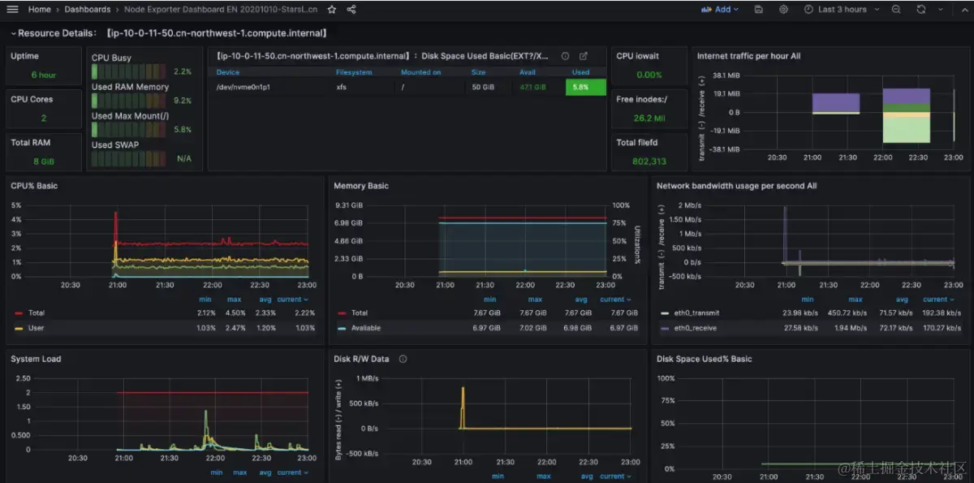Screen dimensions: 974x483
Task: Save dashboard using the floppy disk icon
Action: pos(758,10)
